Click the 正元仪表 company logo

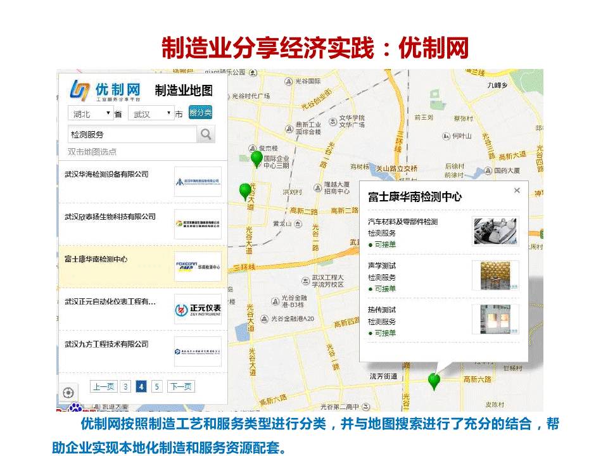(198, 309)
